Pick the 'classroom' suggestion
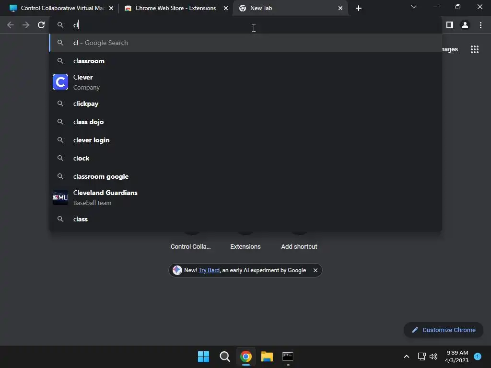The image size is (491, 368). click(x=245, y=61)
